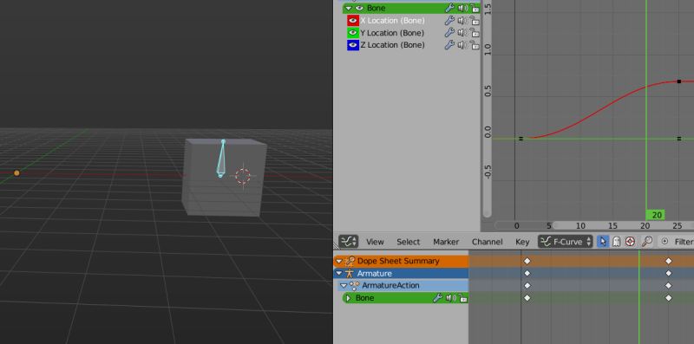Open the modifiers wrench on Z Location (Bone)

point(449,45)
